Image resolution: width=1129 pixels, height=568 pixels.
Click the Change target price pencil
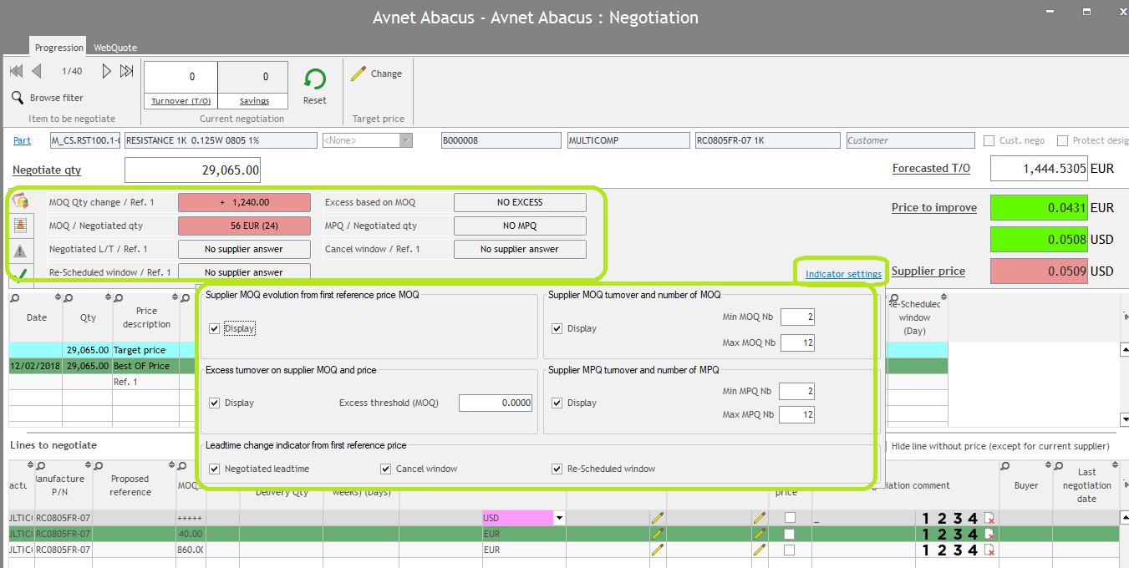tap(359, 74)
